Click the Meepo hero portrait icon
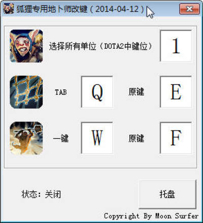 click(26, 46)
